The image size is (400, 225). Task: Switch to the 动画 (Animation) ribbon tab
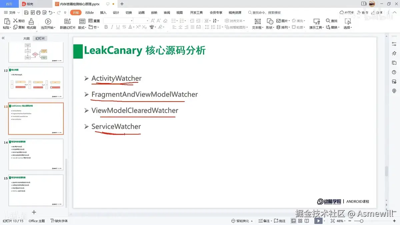click(x=141, y=13)
